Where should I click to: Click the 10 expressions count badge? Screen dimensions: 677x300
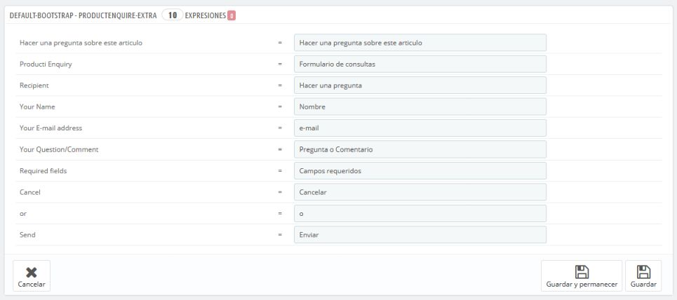(172, 15)
